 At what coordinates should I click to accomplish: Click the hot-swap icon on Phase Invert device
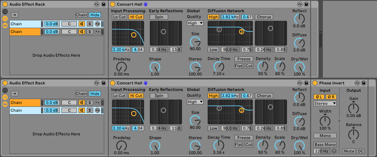(x=357, y=83)
